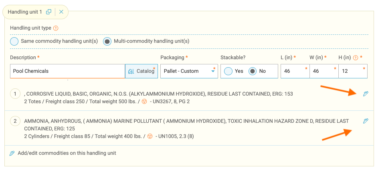The height and width of the screenshot is (170, 378).
Task: Click the duplicate handling unit 1 icon
Action: [49, 12]
